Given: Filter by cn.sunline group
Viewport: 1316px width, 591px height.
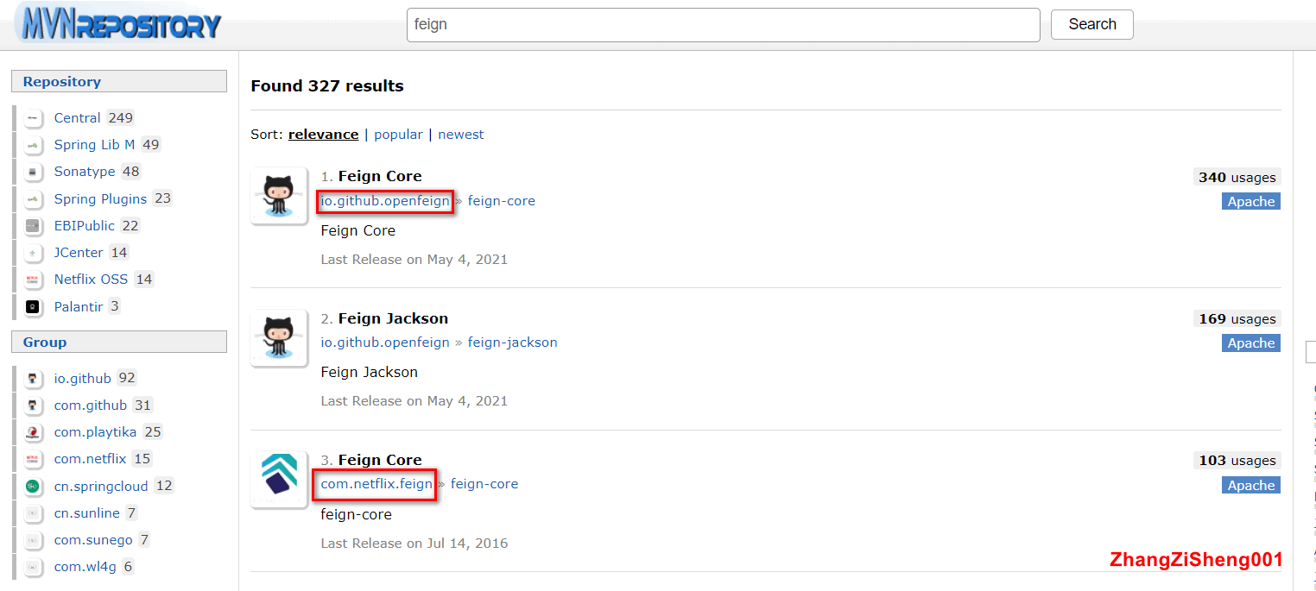Looking at the screenshot, I should [86, 513].
